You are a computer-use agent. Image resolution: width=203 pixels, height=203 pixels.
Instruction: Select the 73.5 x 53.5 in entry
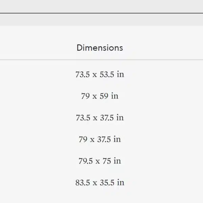100,74
